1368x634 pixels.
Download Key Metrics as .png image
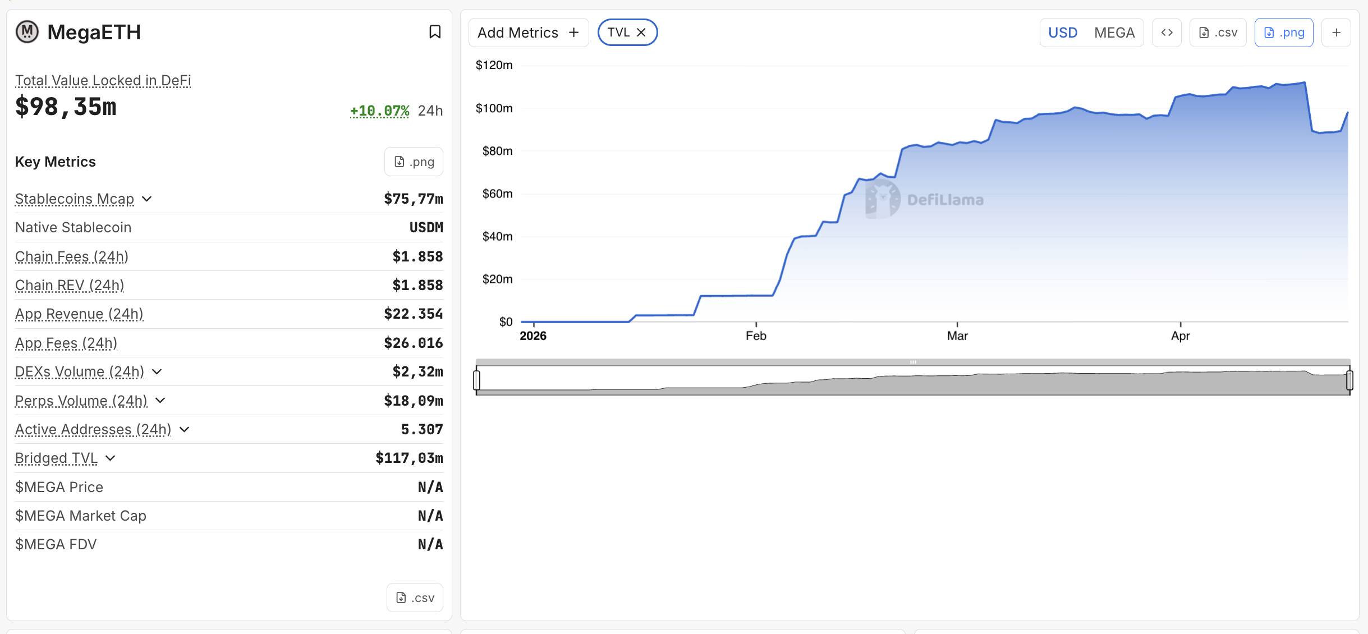pyautogui.click(x=414, y=162)
